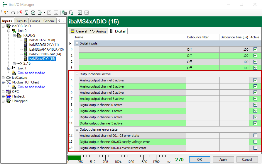Uncheck Active for Analog output channel 0
262x164 pixels.
tap(255, 80)
